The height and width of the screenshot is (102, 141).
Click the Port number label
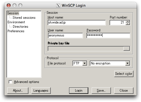[x=119, y=17]
